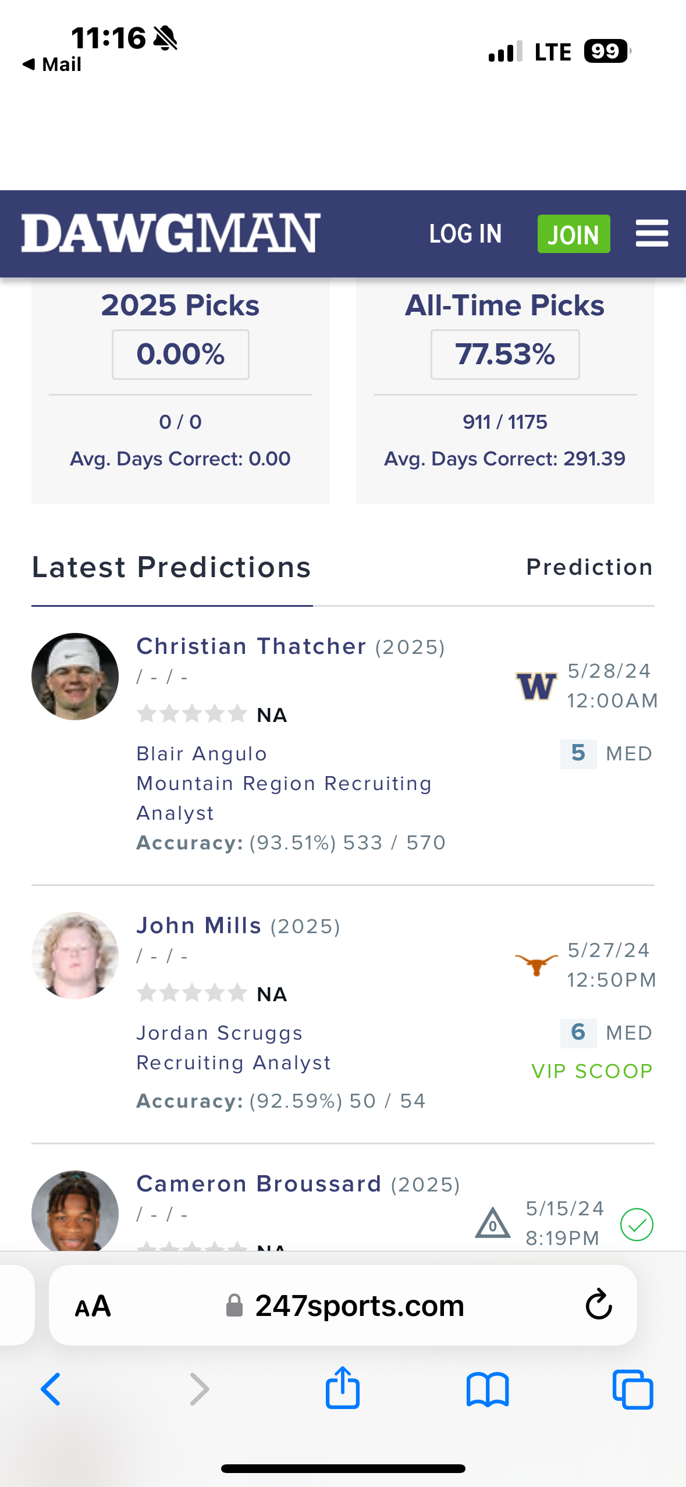Open the hamburger menu icon

click(652, 233)
